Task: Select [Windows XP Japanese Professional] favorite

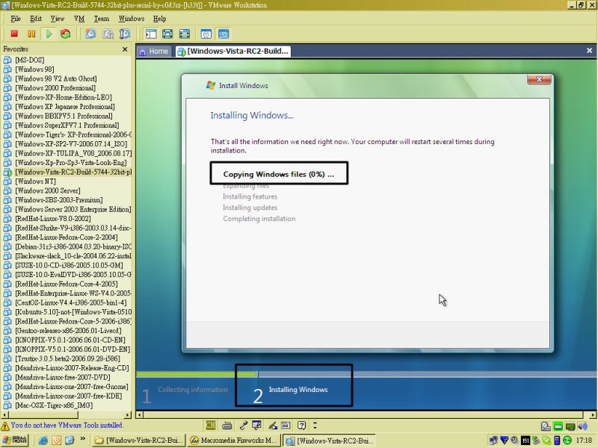Action: pyautogui.click(x=64, y=106)
